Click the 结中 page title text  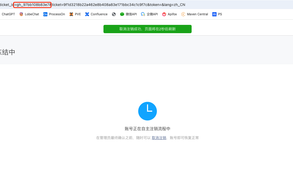[x=8, y=52]
